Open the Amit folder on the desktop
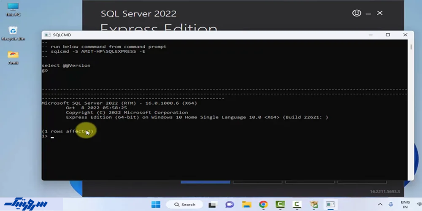This screenshot has width=422, height=211. coord(13,57)
